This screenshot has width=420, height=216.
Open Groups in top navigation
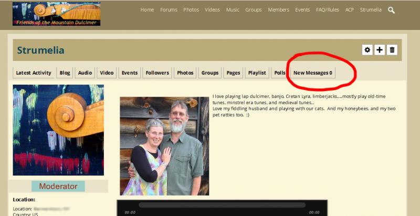254,10
